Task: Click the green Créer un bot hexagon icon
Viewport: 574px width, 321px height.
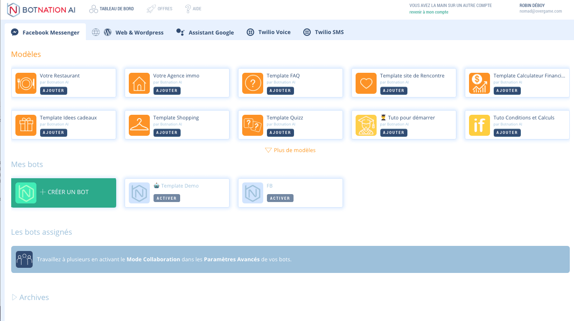Action: pos(26,193)
